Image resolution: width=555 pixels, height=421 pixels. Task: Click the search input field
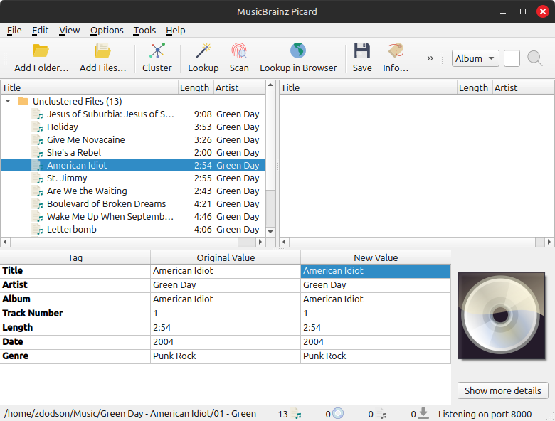pos(512,58)
